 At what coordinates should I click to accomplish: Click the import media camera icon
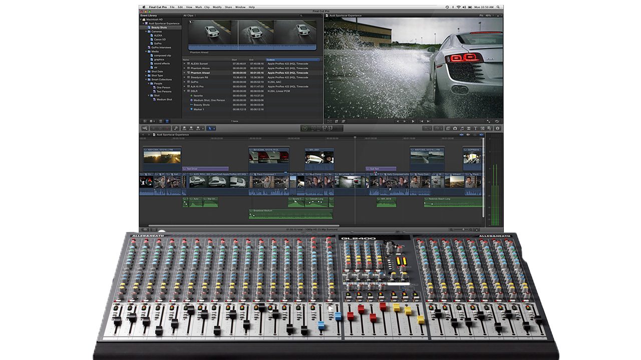pyautogui.click(x=145, y=128)
